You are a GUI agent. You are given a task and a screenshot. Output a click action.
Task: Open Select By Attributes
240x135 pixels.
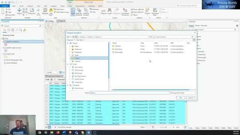tap(79, 12)
